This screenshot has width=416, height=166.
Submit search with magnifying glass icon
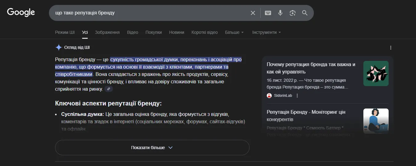click(305, 13)
